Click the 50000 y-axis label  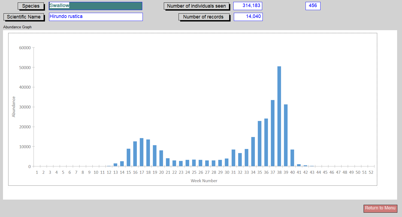[25, 67]
